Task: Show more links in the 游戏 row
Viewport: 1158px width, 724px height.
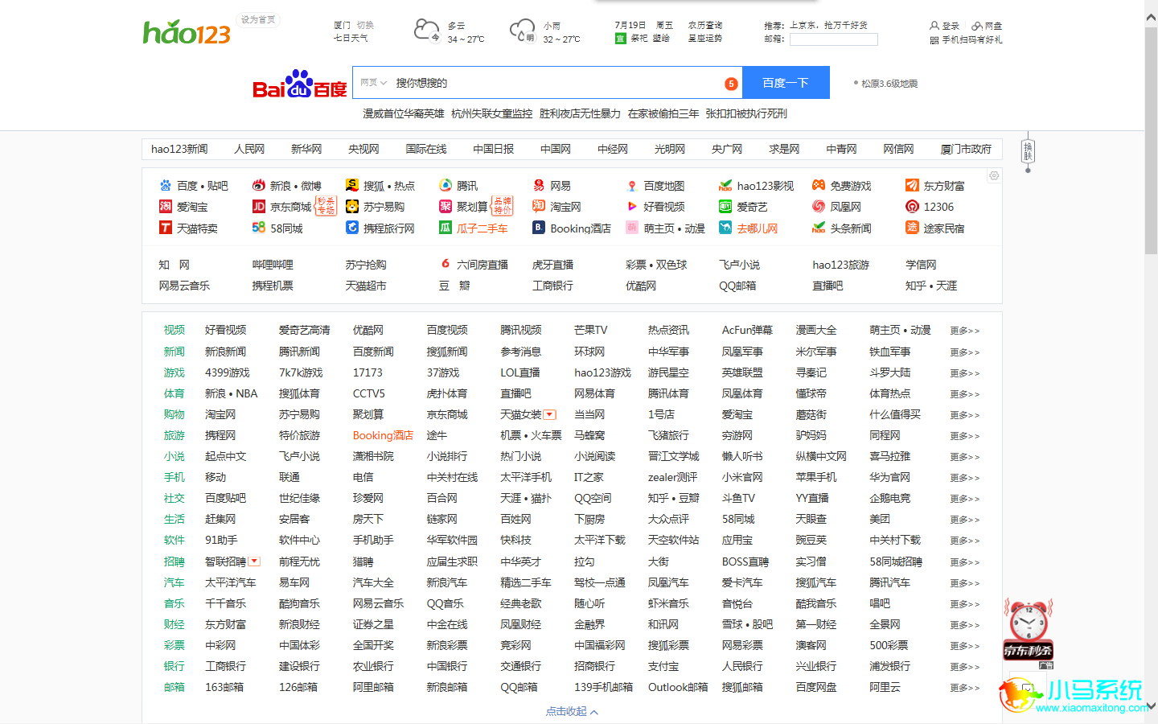Action: (964, 373)
